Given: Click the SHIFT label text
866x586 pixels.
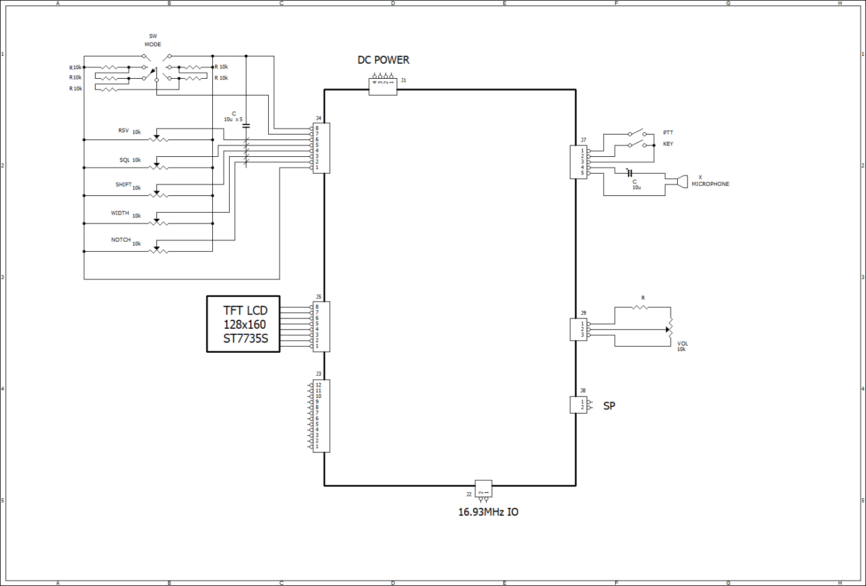Looking at the screenshot, I should click(x=124, y=185).
